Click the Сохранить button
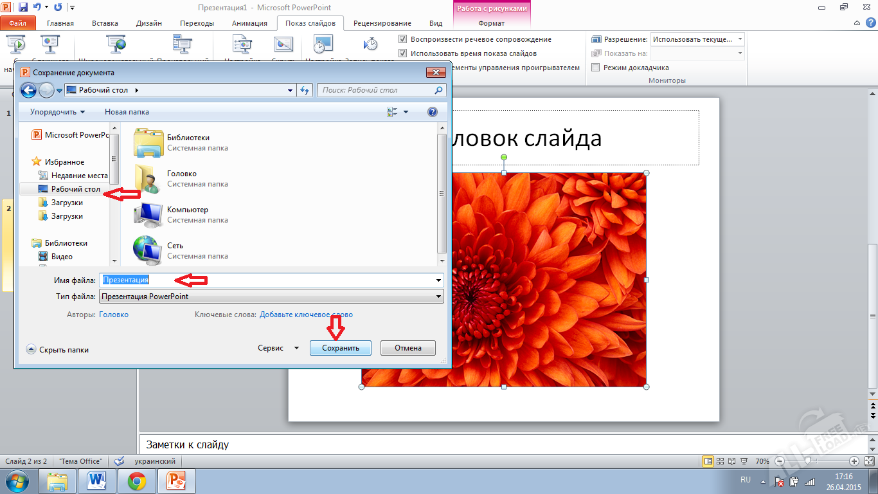 pyautogui.click(x=340, y=347)
